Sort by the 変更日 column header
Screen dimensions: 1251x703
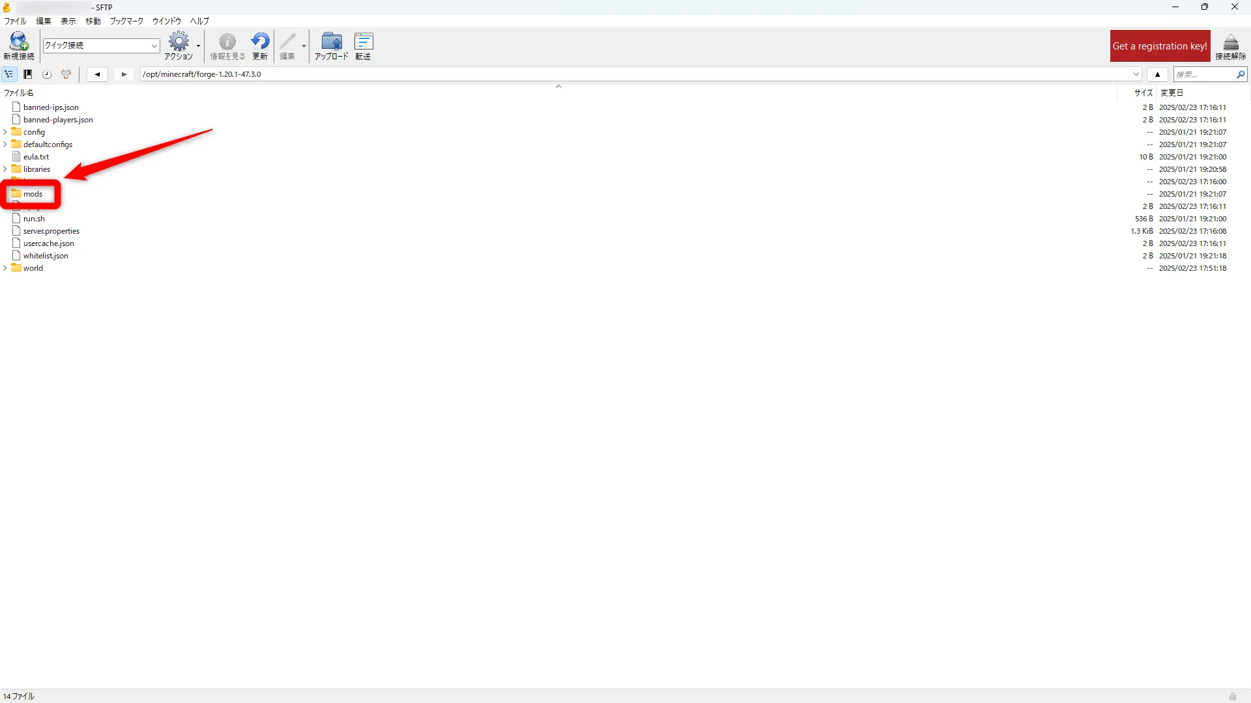click(x=1172, y=93)
